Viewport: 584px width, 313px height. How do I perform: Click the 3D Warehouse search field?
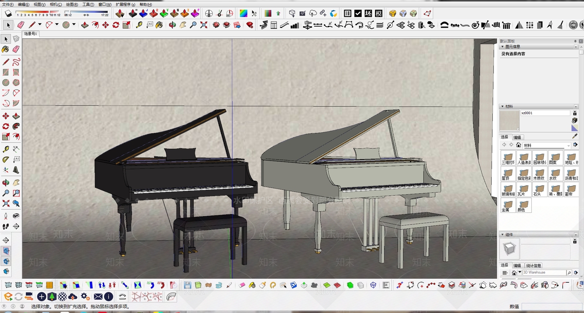[544, 273]
